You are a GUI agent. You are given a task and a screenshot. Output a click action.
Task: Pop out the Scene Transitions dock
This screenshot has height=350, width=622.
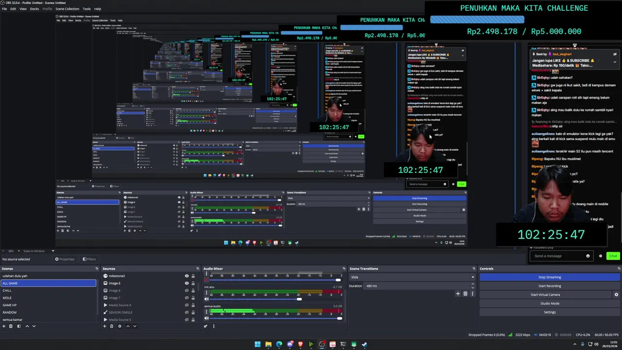[474, 268]
